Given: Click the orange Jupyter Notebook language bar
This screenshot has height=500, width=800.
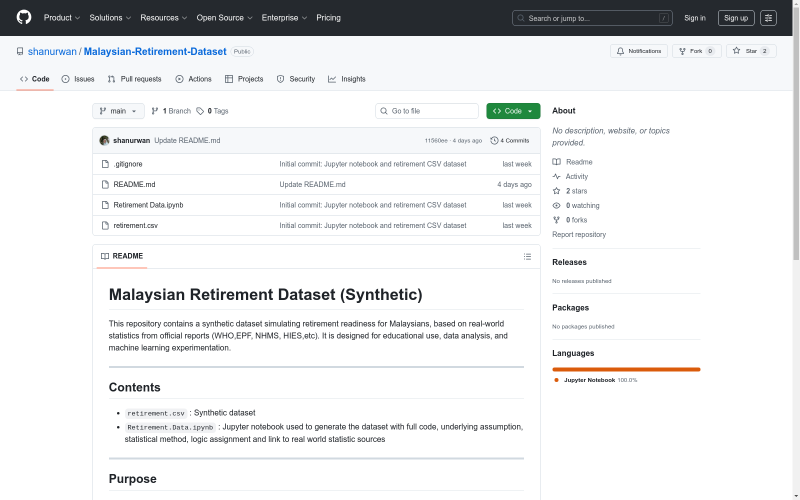Looking at the screenshot, I should point(626,369).
